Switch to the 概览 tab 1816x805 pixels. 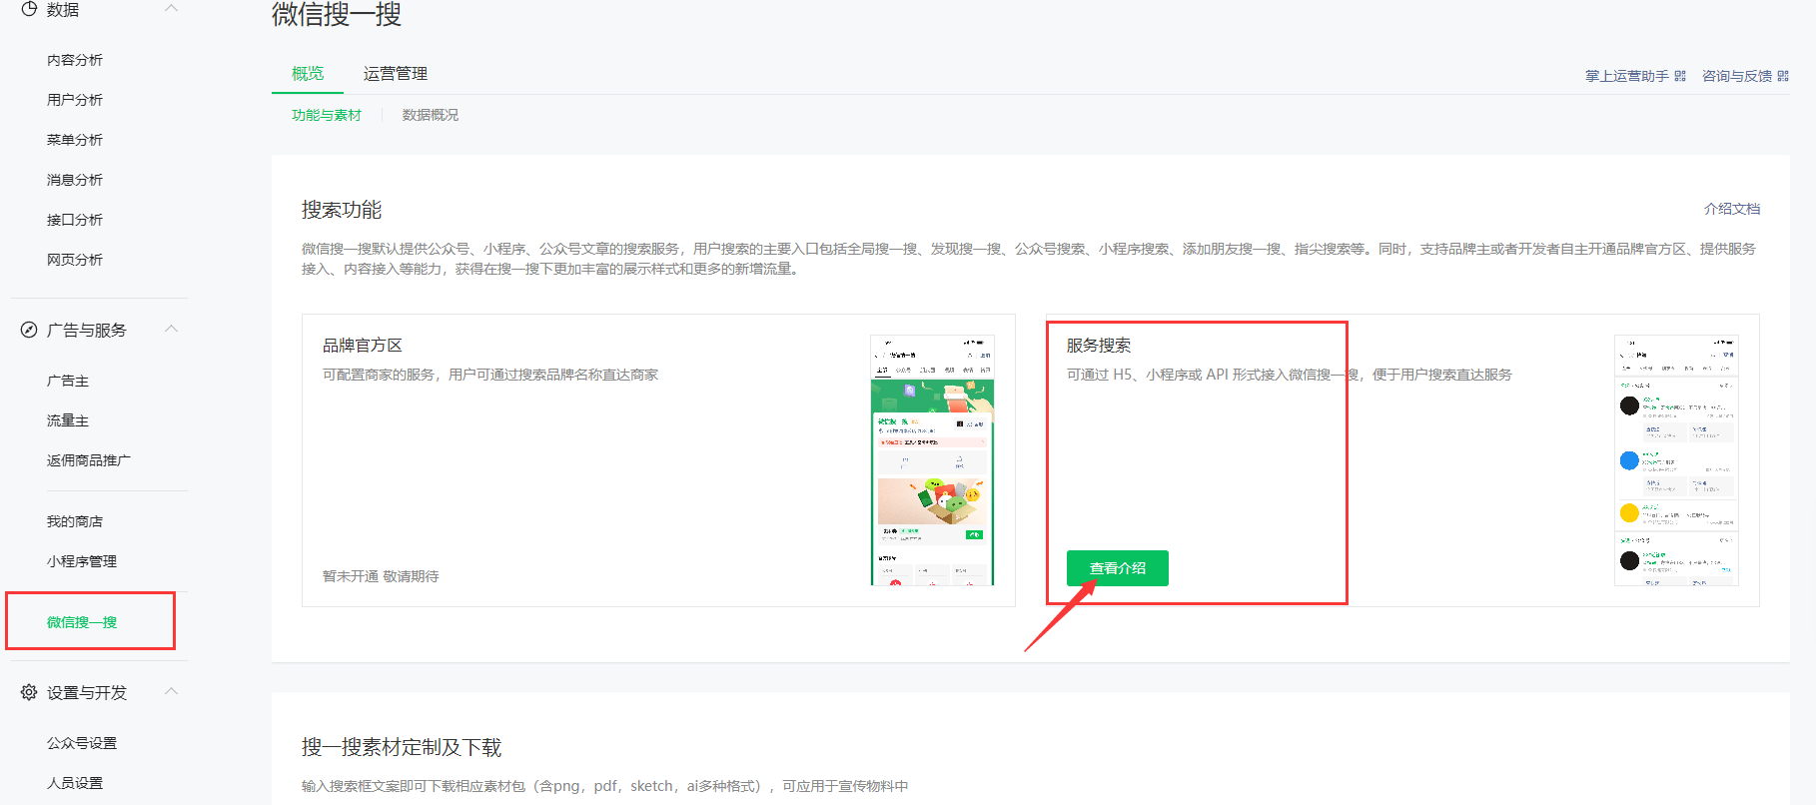tap(308, 74)
